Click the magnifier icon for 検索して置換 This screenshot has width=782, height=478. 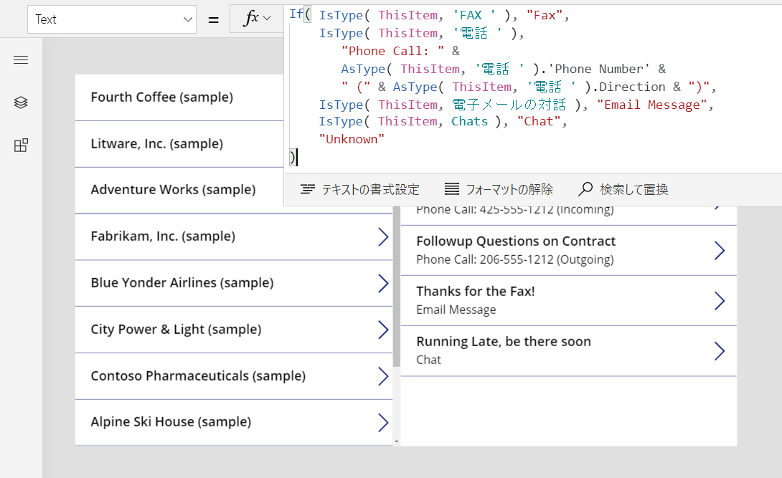(586, 189)
